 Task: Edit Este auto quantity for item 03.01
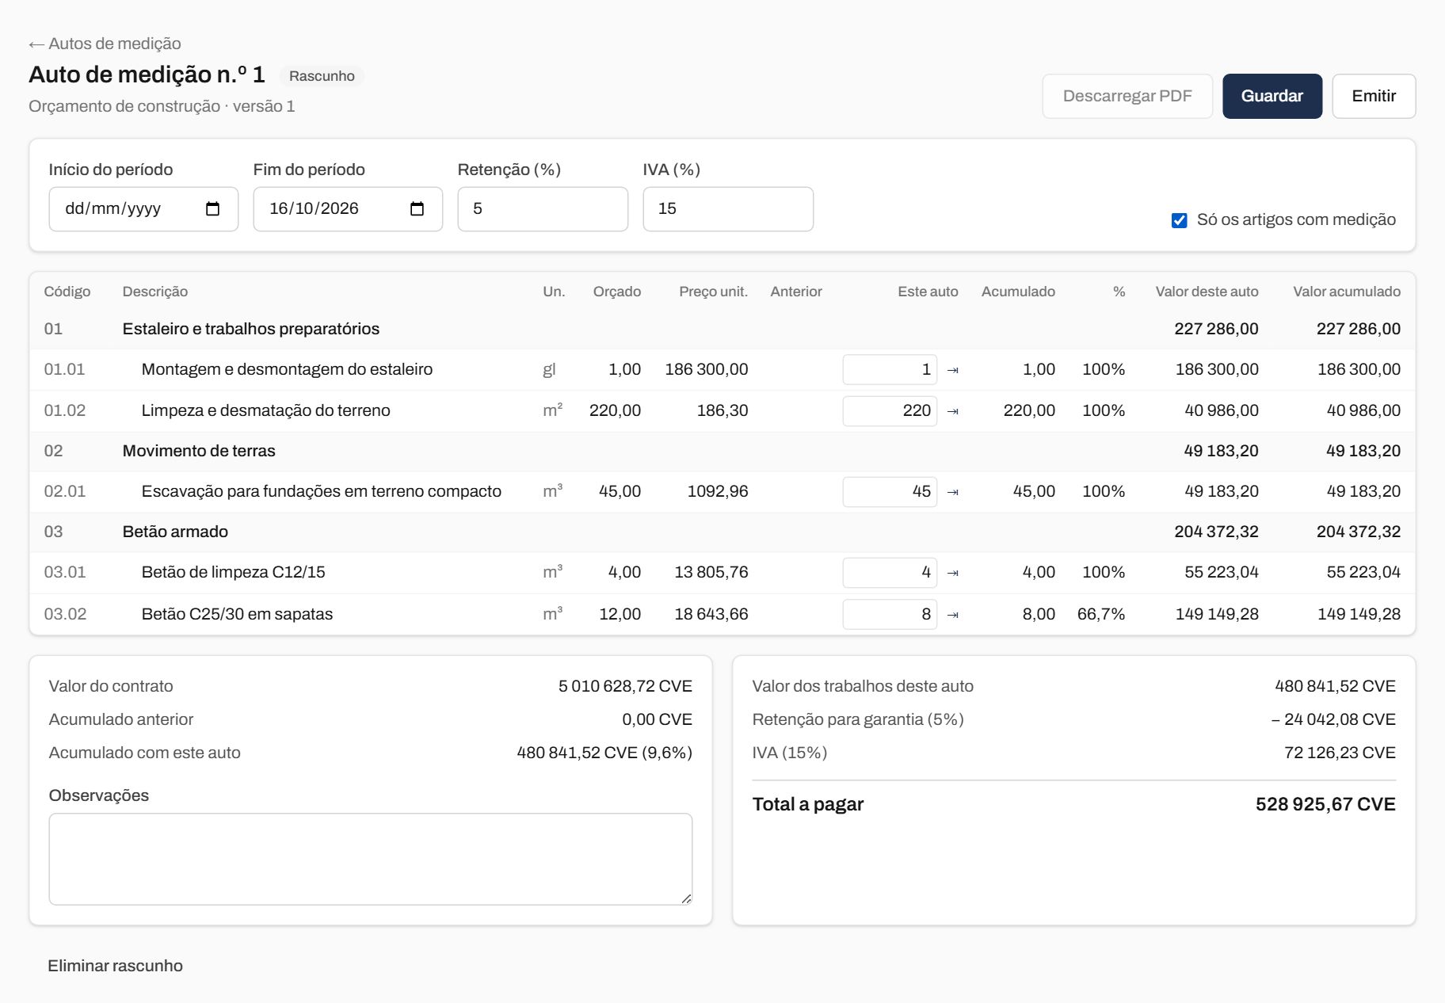(890, 573)
